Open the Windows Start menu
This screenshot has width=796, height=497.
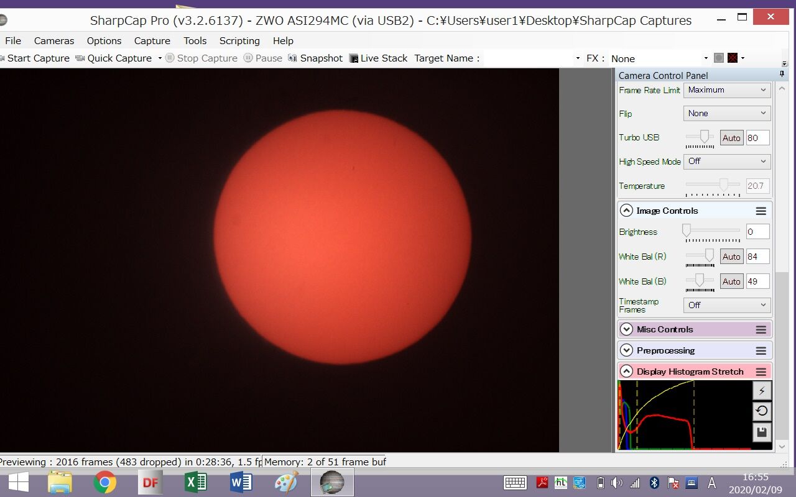[17, 482]
